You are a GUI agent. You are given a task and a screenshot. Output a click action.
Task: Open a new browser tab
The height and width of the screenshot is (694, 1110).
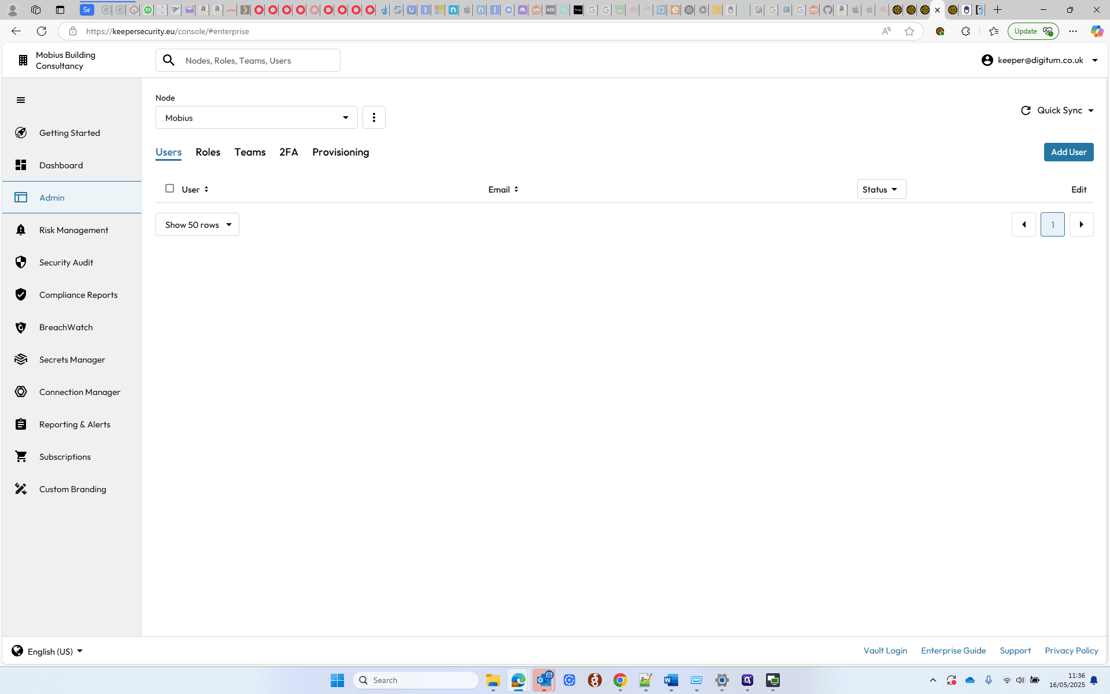pos(997,10)
